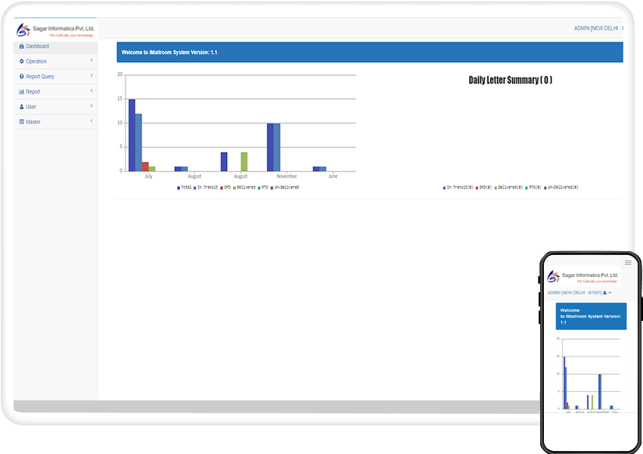Tap the Sagar Informatics logo on phone
This screenshot has width=643, height=454.
point(582,277)
